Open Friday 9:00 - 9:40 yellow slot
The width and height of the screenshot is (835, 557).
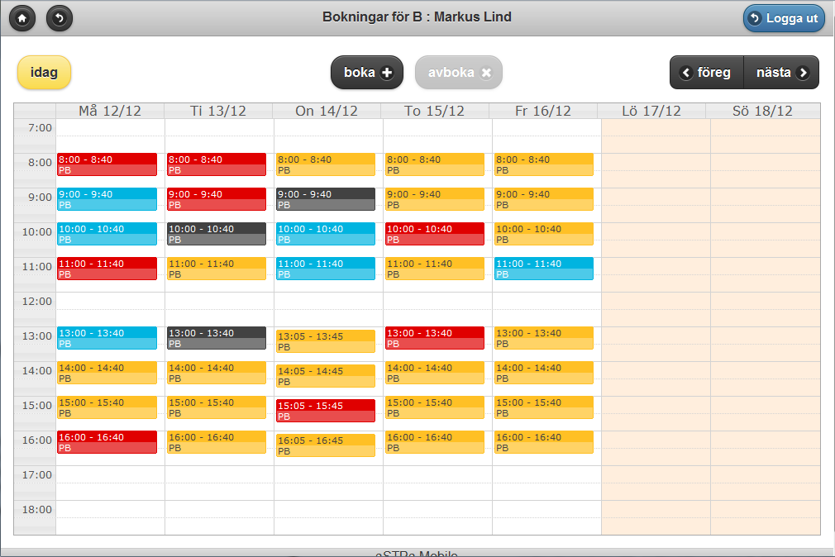(544, 199)
